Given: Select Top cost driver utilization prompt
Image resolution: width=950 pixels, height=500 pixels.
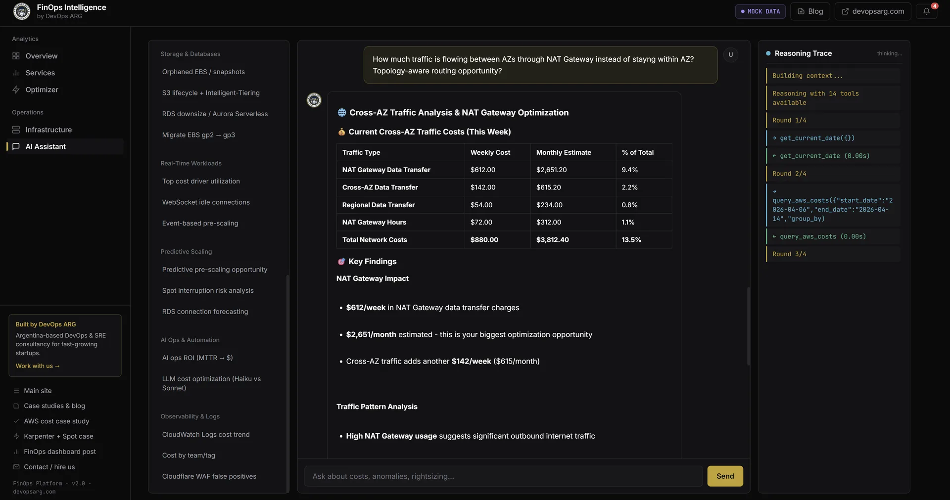Looking at the screenshot, I should click(x=218, y=182).
